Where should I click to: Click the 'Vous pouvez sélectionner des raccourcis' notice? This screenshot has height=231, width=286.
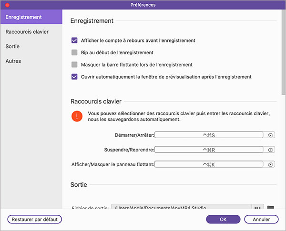coord(179,116)
